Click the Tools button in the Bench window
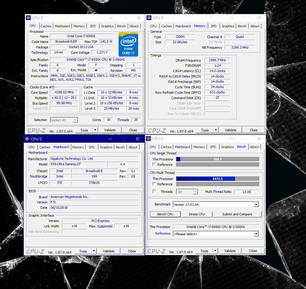The width and height of the screenshot is (306, 289). click(204, 251)
